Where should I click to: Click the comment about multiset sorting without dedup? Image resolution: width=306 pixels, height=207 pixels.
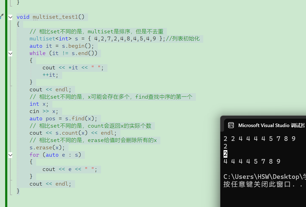tap(97, 31)
